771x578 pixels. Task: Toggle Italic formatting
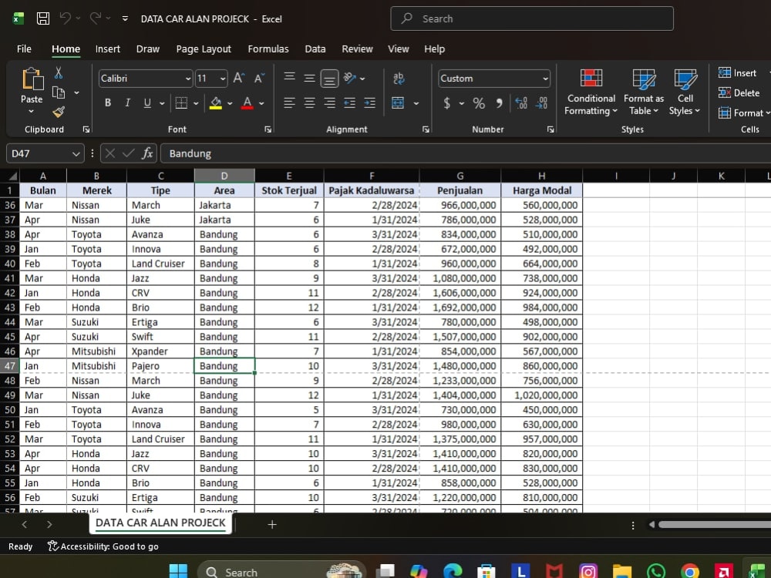click(x=127, y=102)
